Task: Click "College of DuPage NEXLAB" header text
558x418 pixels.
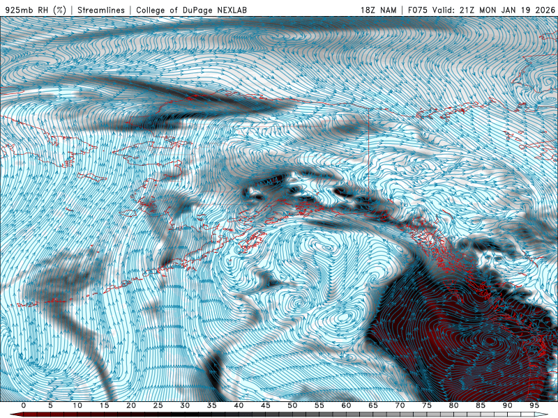Action: pyautogui.click(x=191, y=10)
